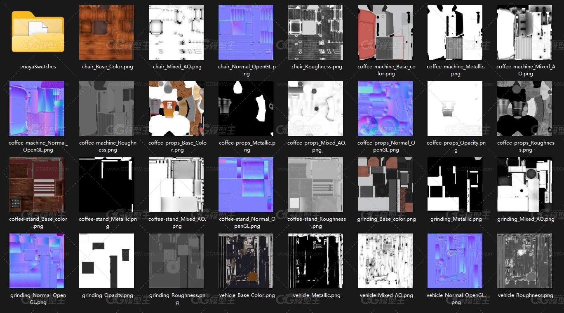Select coffee-machine_Base_color.png thumbnail
This screenshot has width=564, height=313.
point(385,33)
